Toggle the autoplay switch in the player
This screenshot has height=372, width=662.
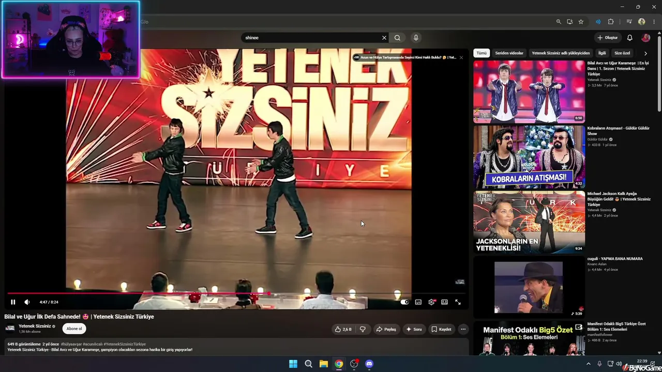[404, 302]
